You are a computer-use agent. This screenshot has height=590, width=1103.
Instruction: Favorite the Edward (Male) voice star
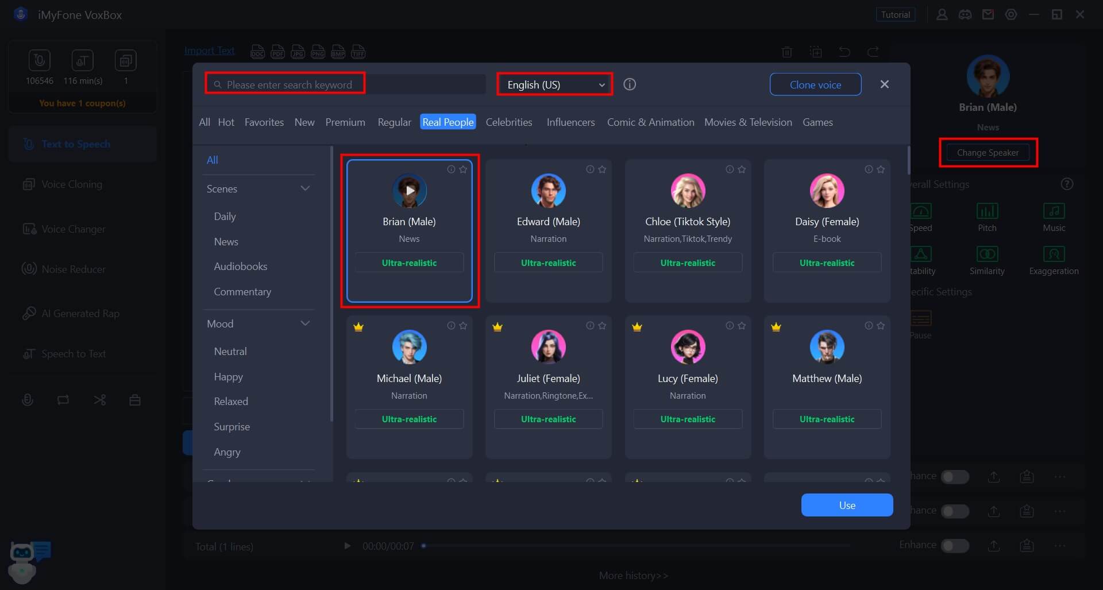[x=602, y=169]
